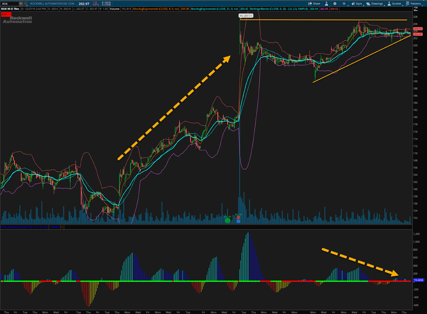Click the red earnings marker on chart
The width and height of the screenshot is (427, 314).
238,218
